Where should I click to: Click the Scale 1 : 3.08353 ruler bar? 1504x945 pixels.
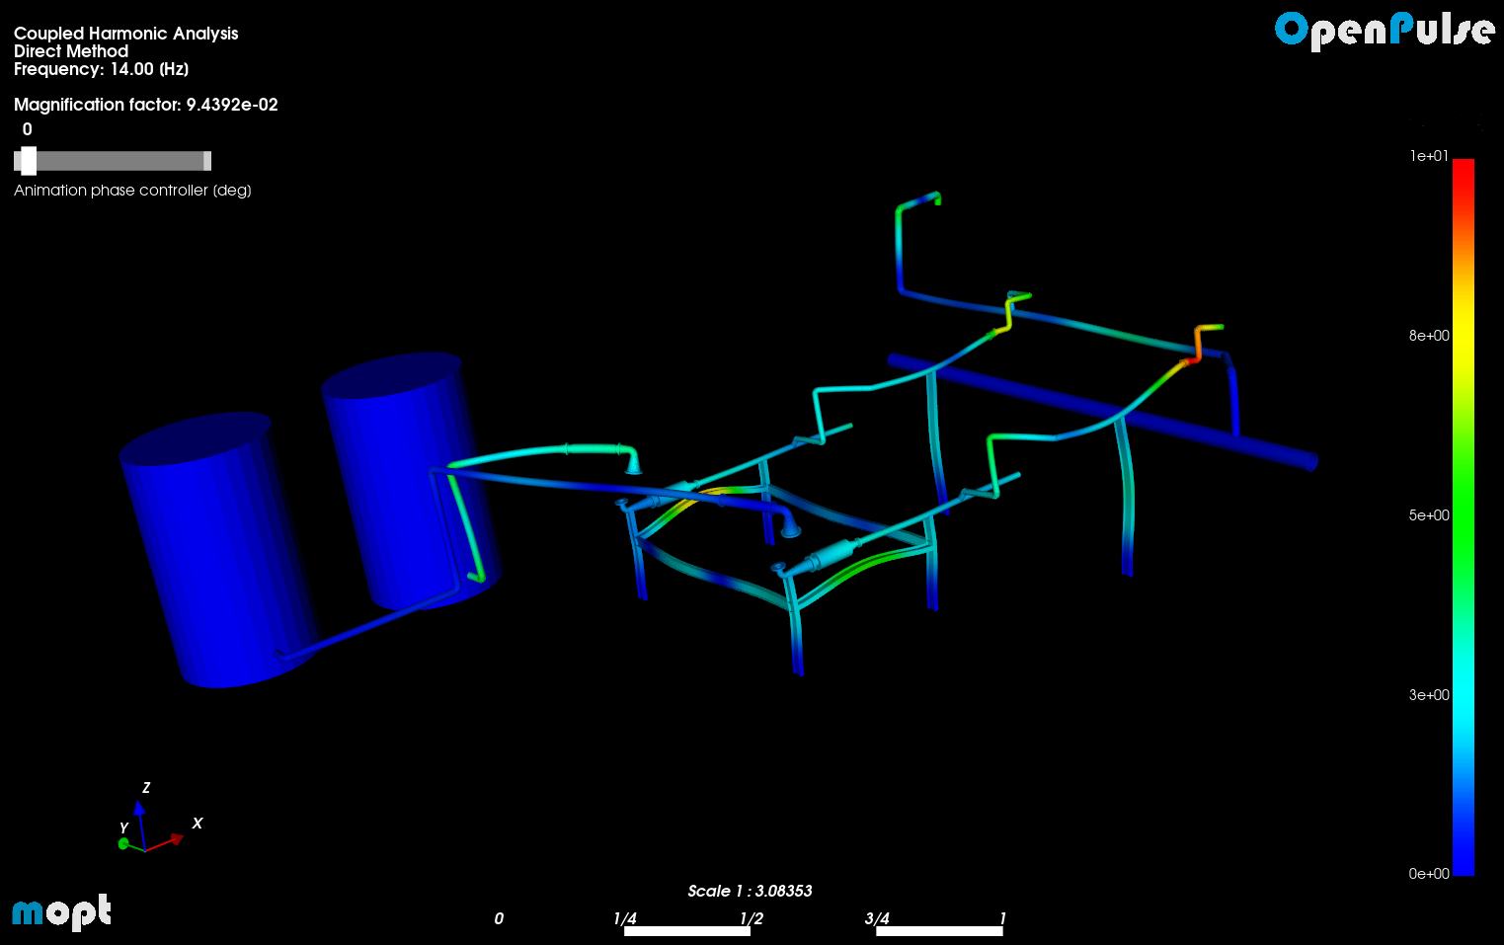[x=750, y=890]
